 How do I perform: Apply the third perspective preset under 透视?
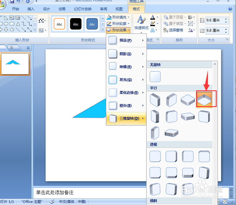pyautogui.click(x=188, y=156)
